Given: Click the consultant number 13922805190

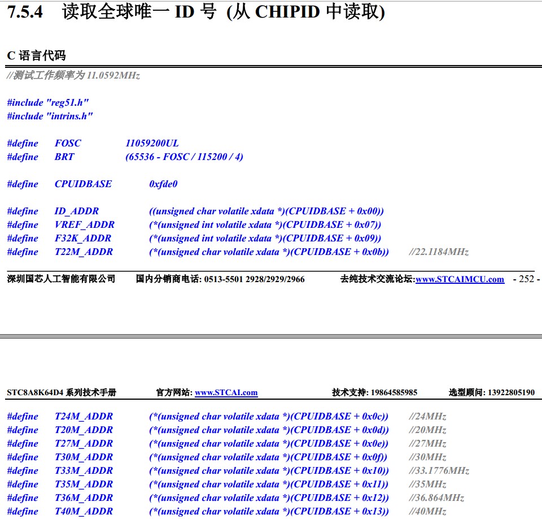Looking at the screenshot, I should pyautogui.click(x=512, y=392).
